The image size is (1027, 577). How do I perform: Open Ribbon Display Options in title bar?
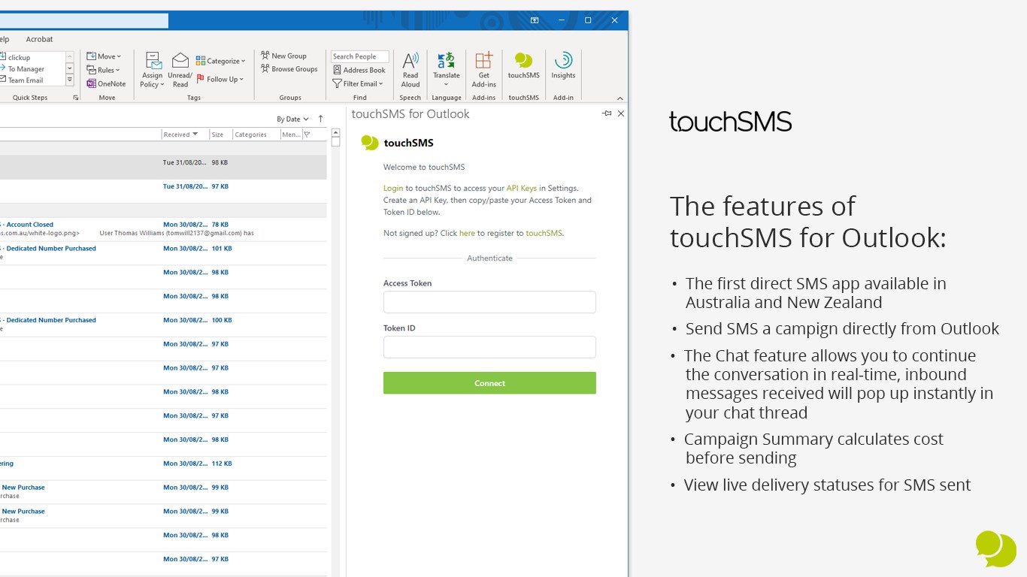(x=535, y=20)
